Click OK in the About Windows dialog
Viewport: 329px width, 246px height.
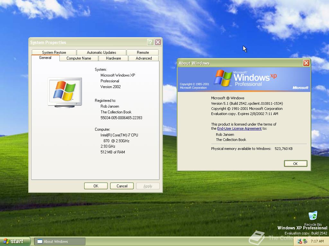(x=296, y=164)
